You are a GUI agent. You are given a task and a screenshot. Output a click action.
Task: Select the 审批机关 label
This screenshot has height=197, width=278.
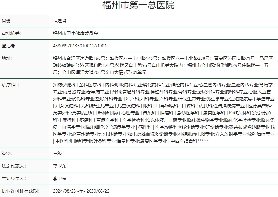(12, 33)
